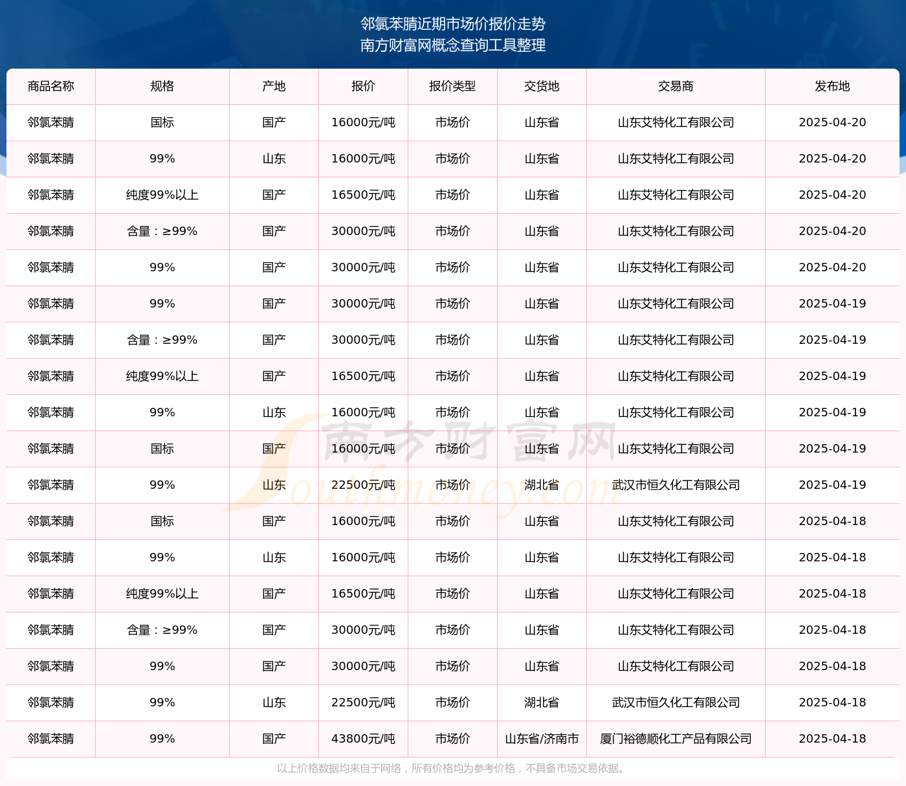Click 纯度99%以上 in the 2025-04-18 row
The width and height of the screenshot is (906, 786).
(x=162, y=594)
